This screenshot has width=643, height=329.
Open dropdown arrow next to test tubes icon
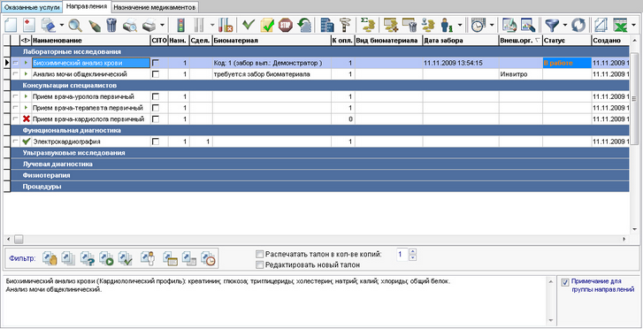(x=212, y=26)
